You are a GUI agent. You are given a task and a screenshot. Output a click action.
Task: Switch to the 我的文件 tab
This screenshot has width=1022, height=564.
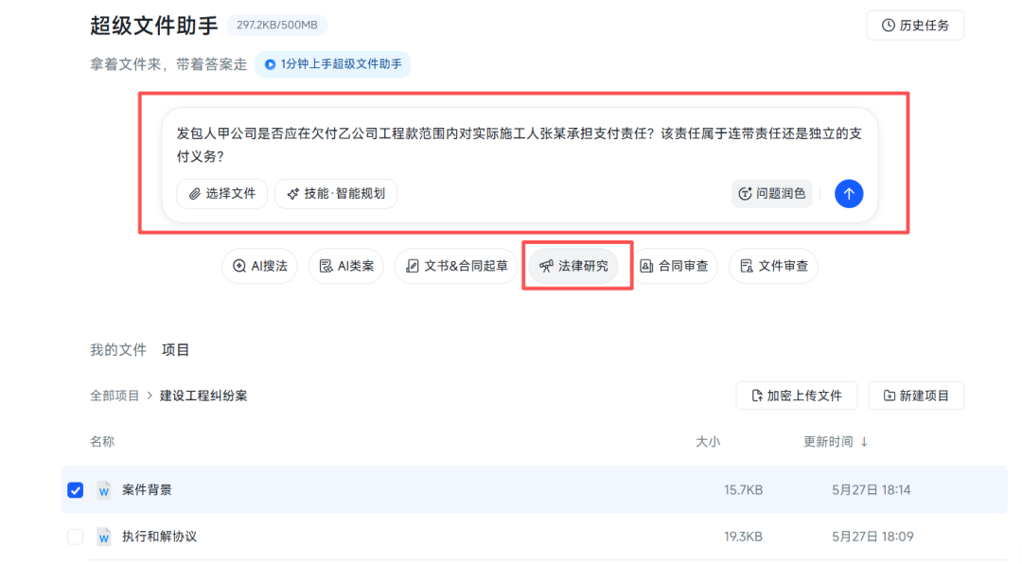coord(118,350)
